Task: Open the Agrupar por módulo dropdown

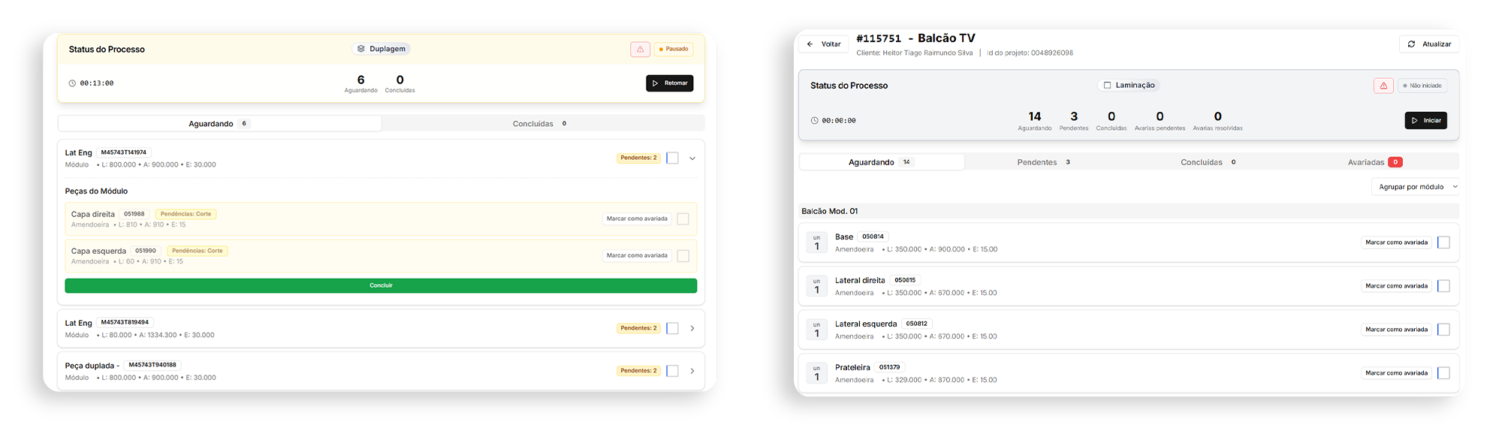Action: coord(1415,187)
